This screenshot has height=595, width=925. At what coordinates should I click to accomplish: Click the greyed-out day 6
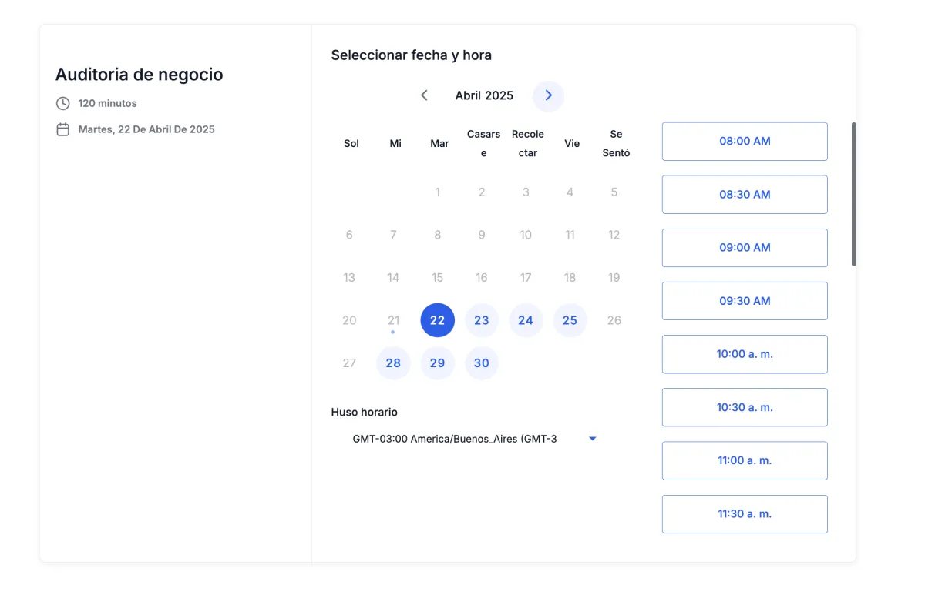[349, 235]
